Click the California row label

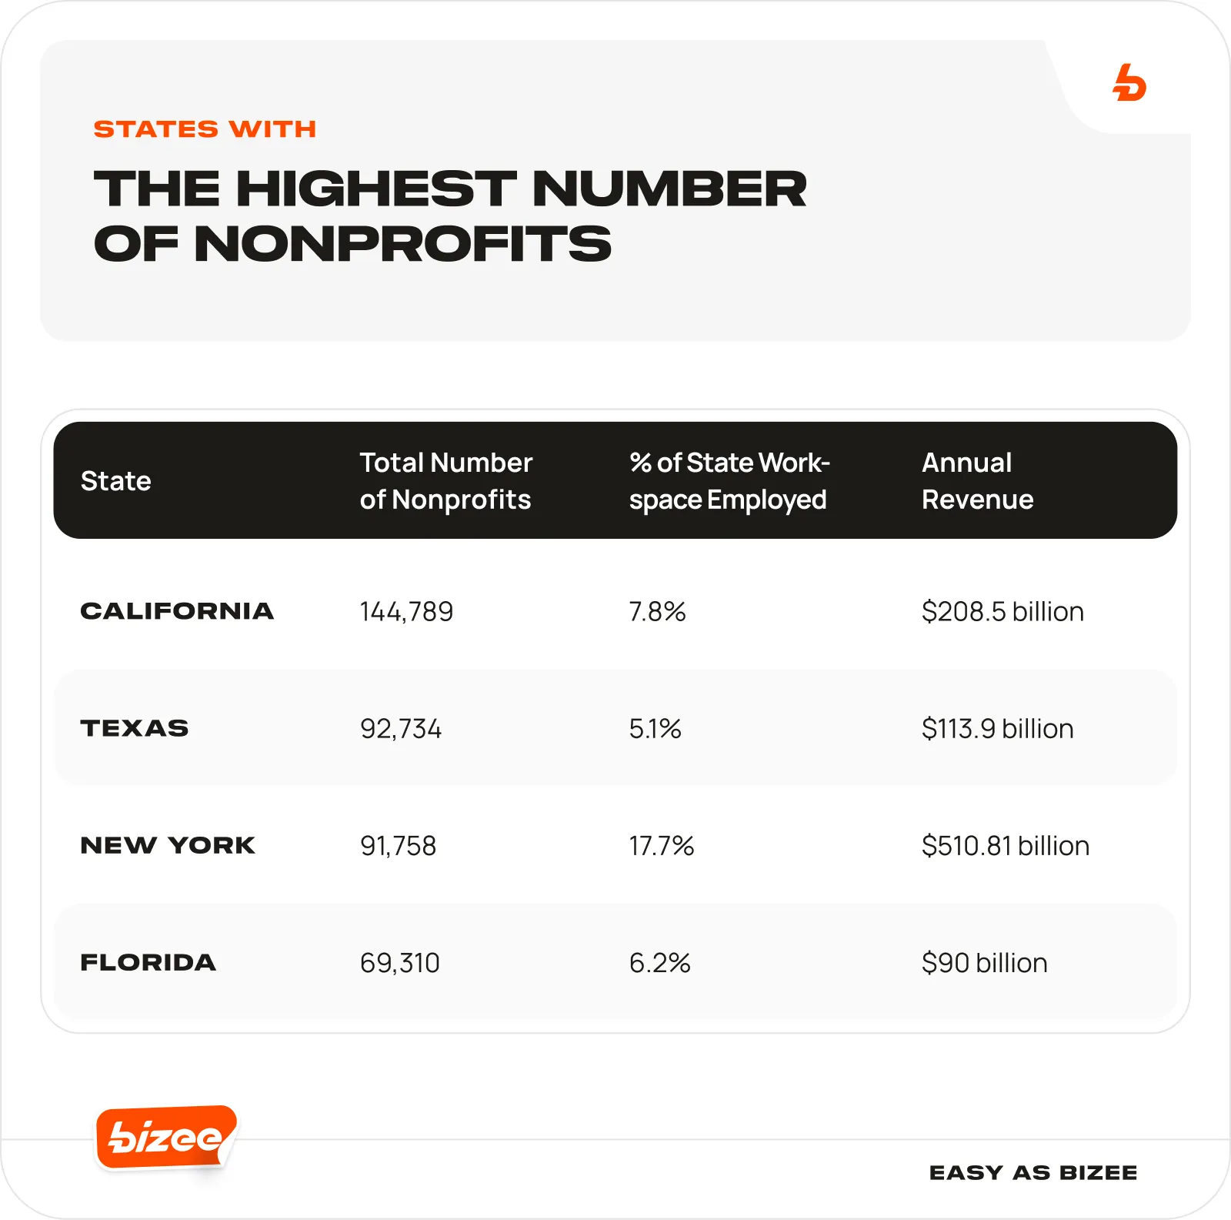pyautogui.click(x=177, y=611)
